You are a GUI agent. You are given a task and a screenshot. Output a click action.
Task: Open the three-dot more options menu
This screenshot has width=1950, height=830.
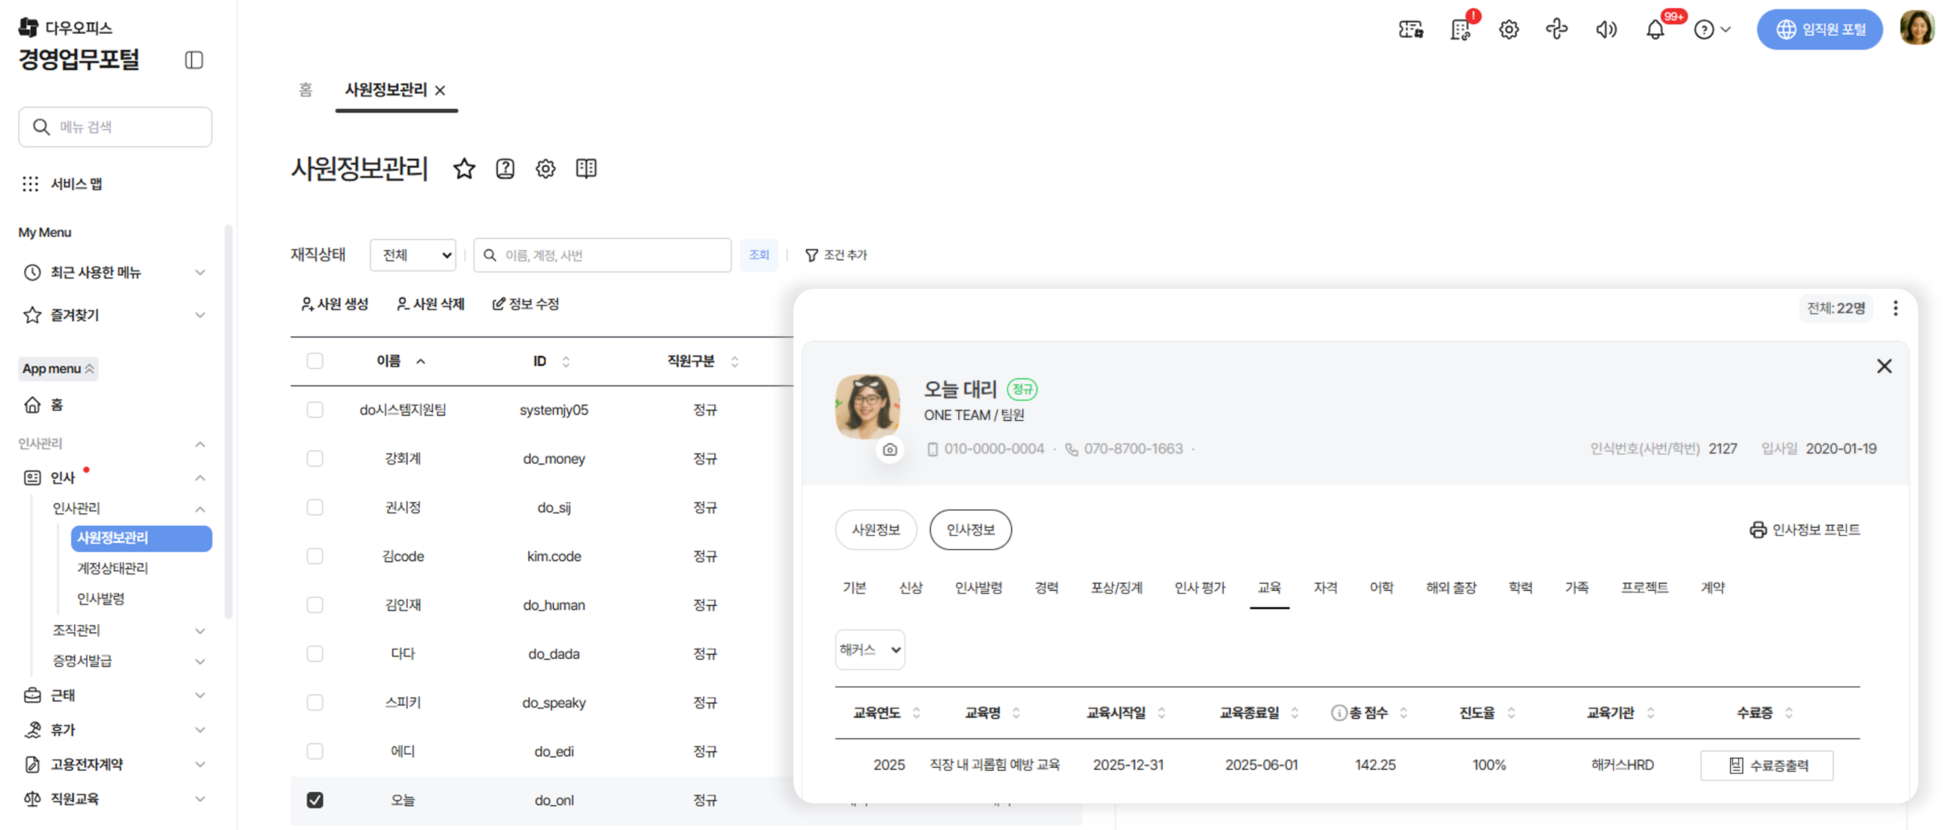point(1895,308)
